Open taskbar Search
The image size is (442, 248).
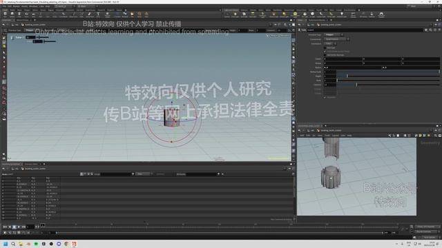[x=13, y=244]
